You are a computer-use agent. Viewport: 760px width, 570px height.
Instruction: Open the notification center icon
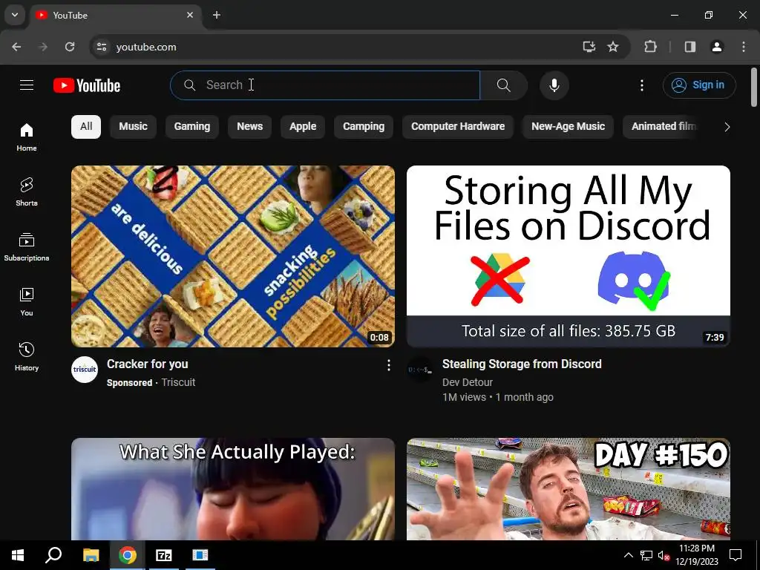coord(736,555)
